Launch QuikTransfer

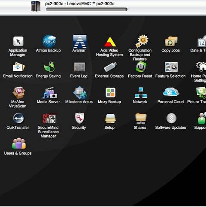pos(18,118)
